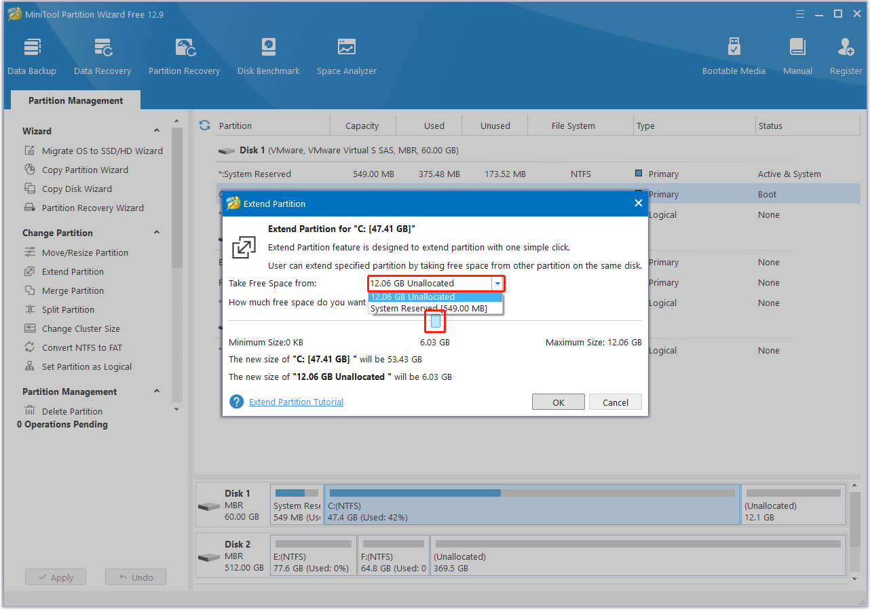Viewport: 870px width, 610px height.
Task: Select 12.1 GB Unallocated block on Disk 1
Action: (x=793, y=504)
